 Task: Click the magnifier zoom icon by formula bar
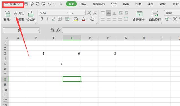click(52, 30)
